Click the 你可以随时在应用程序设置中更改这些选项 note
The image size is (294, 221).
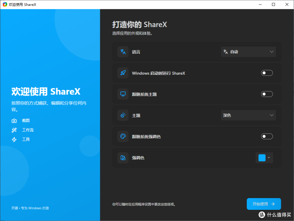click(x=144, y=204)
